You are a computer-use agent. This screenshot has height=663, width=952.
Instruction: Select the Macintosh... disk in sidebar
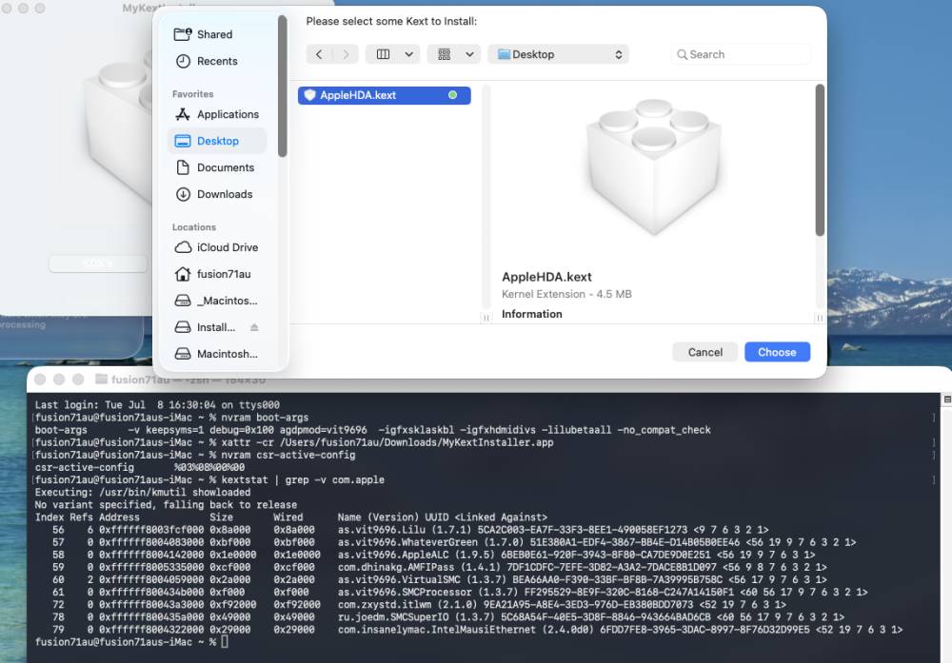(x=216, y=354)
